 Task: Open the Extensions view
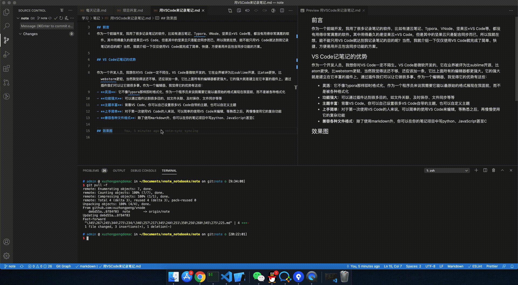point(6,68)
